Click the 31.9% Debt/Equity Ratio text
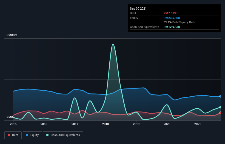This screenshot has height=144, width=225. 180,22
